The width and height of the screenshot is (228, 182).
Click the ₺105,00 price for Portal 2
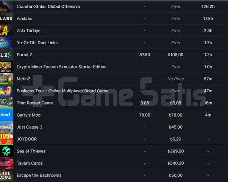(x=175, y=55)
